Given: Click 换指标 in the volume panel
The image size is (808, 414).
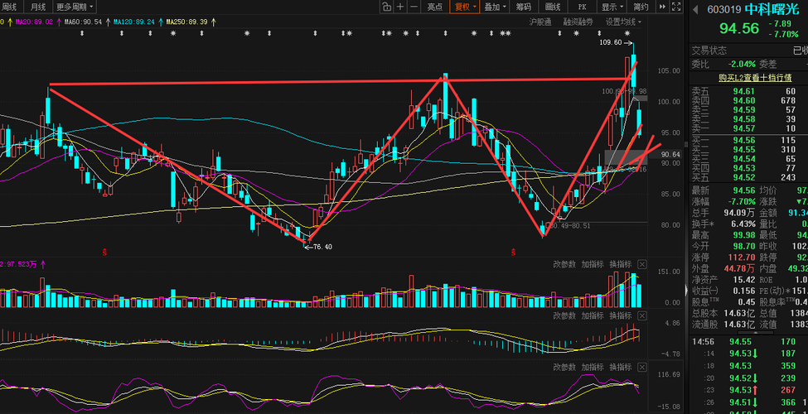Looking at the screenshot, I should 621,264.
